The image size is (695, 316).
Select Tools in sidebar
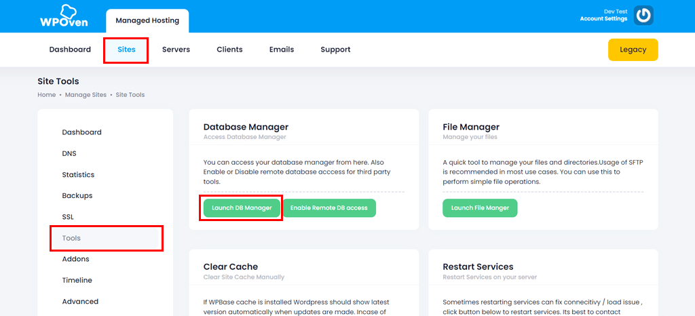tap(71, 238)
